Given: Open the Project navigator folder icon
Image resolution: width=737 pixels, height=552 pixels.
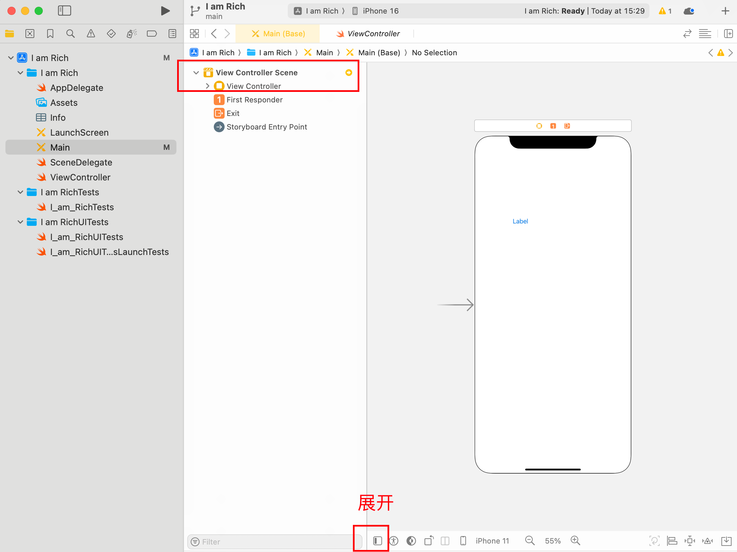Looking at the screenshot, I should 10,34.
